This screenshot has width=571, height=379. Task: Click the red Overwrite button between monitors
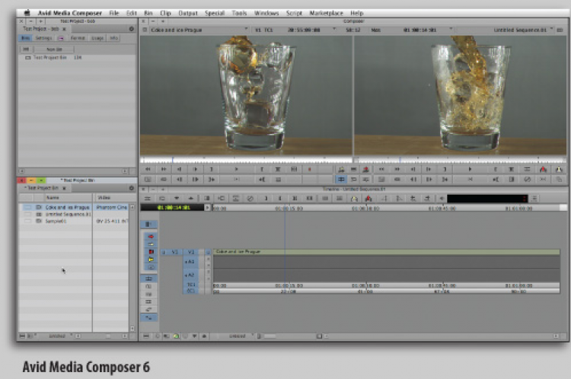(366, 169)
